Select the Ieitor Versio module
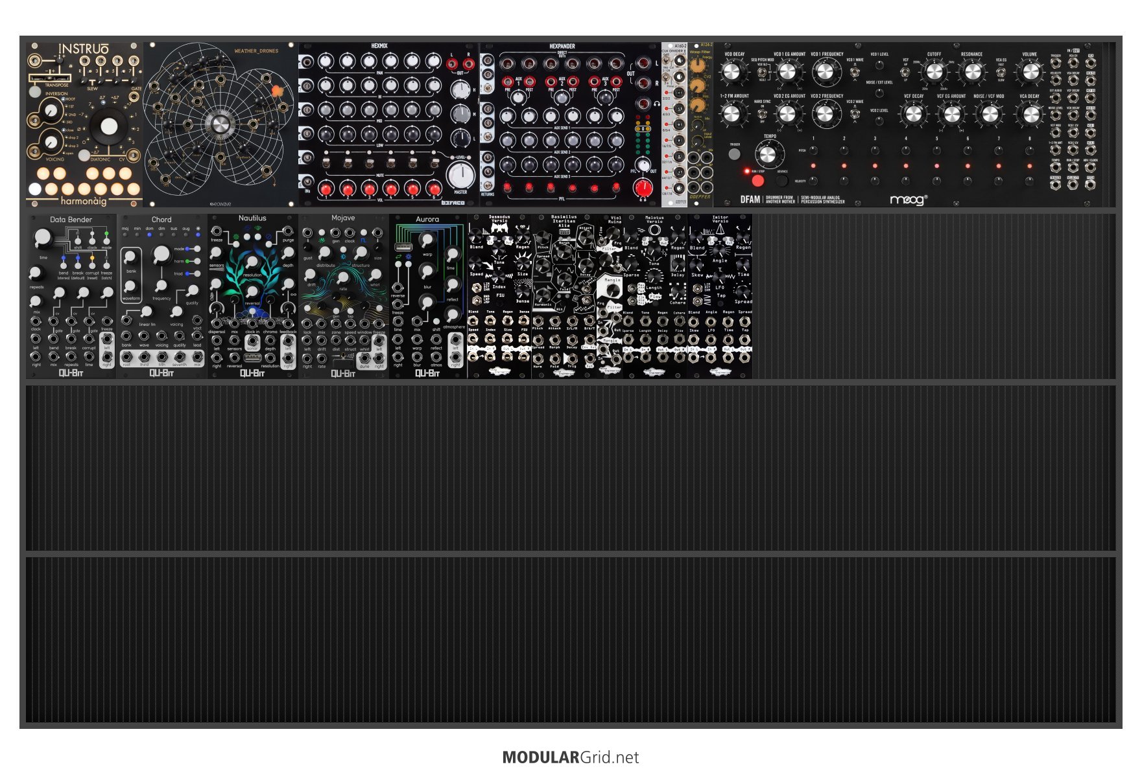 click(720, 296)
